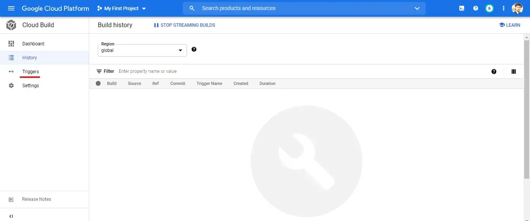Open the Region dropdown set to global
The image size is (530, 221).
pyautogui.click(x=142, y=50)
